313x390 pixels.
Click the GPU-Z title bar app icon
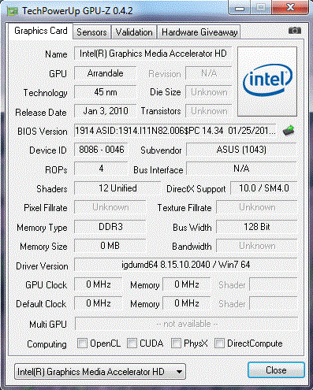pos(13,11)
